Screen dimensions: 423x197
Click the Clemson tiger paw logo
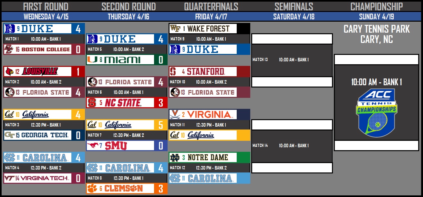[x=92, y=188]
